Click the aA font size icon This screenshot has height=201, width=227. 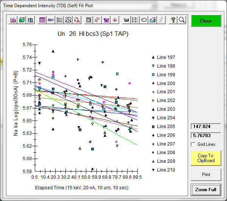[77, 20]
